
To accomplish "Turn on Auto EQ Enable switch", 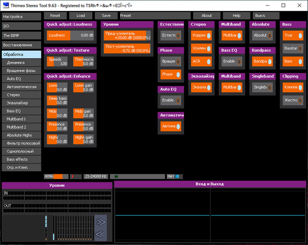I will pyautogui.click(x=171, y=100).
